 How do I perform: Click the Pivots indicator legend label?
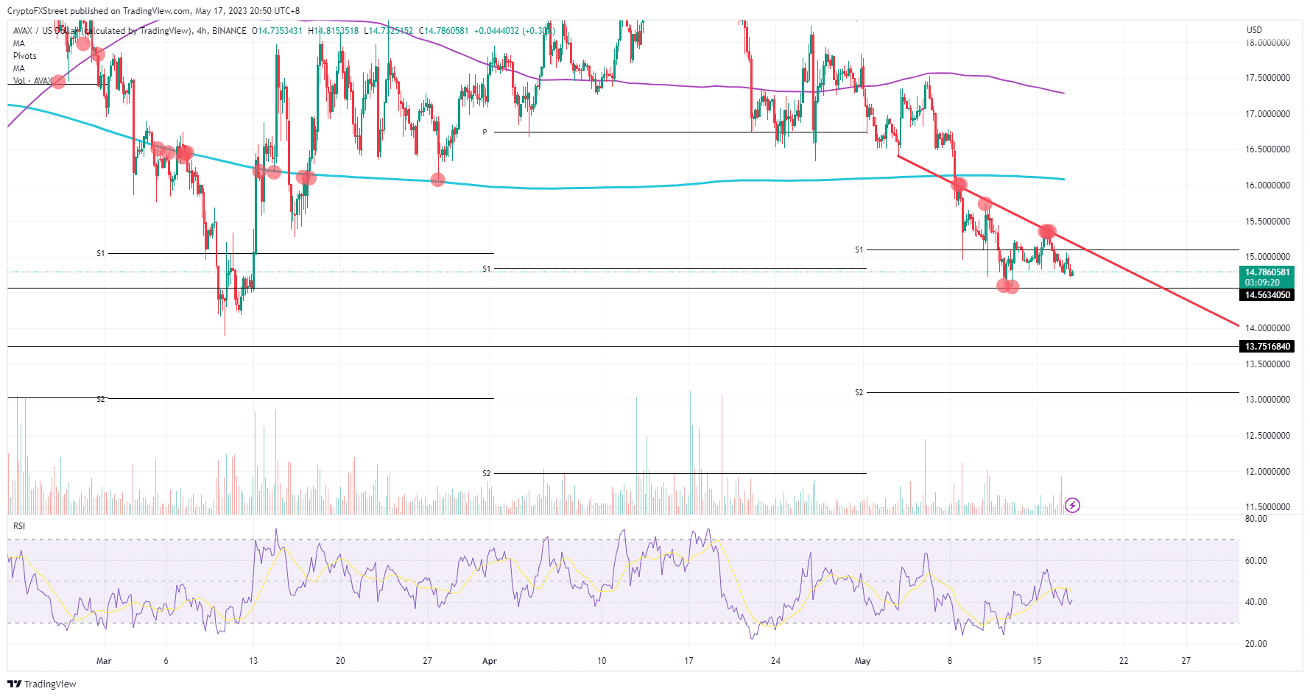tap(25, 56)
